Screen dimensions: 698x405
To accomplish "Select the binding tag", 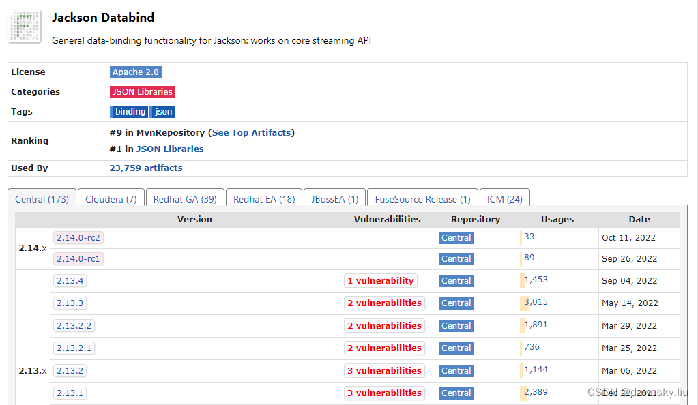I will coord(129,112).
